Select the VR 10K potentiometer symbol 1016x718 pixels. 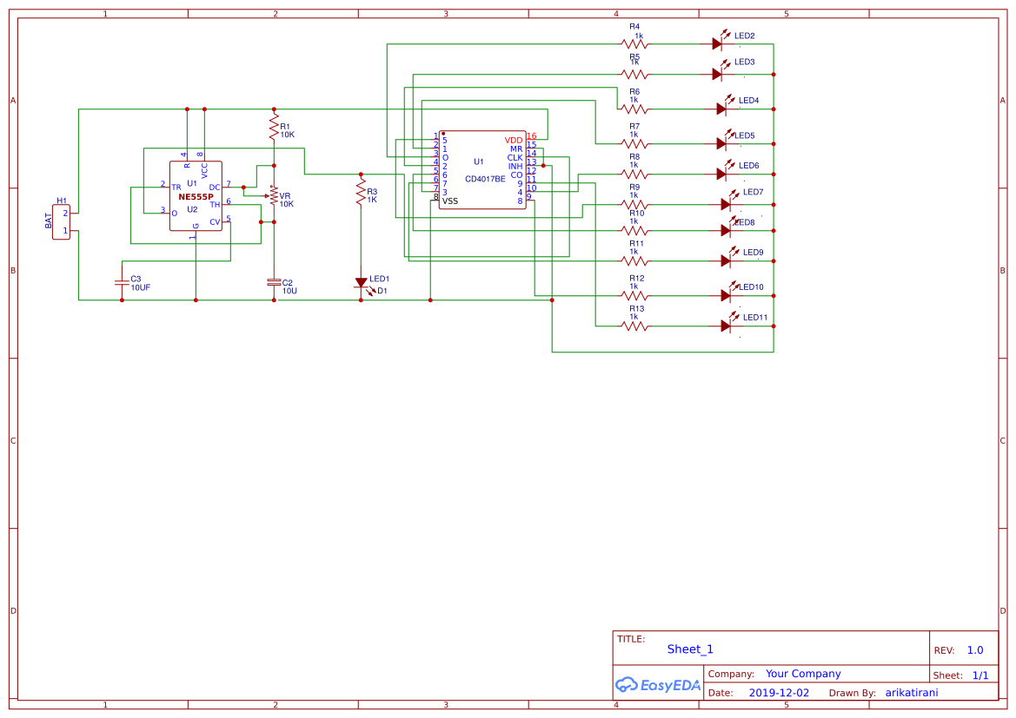pos(273,195)
